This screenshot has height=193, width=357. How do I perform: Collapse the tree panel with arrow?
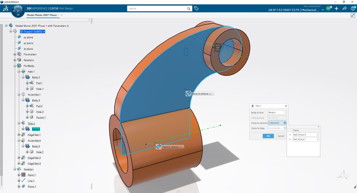(x=89, y=20)
